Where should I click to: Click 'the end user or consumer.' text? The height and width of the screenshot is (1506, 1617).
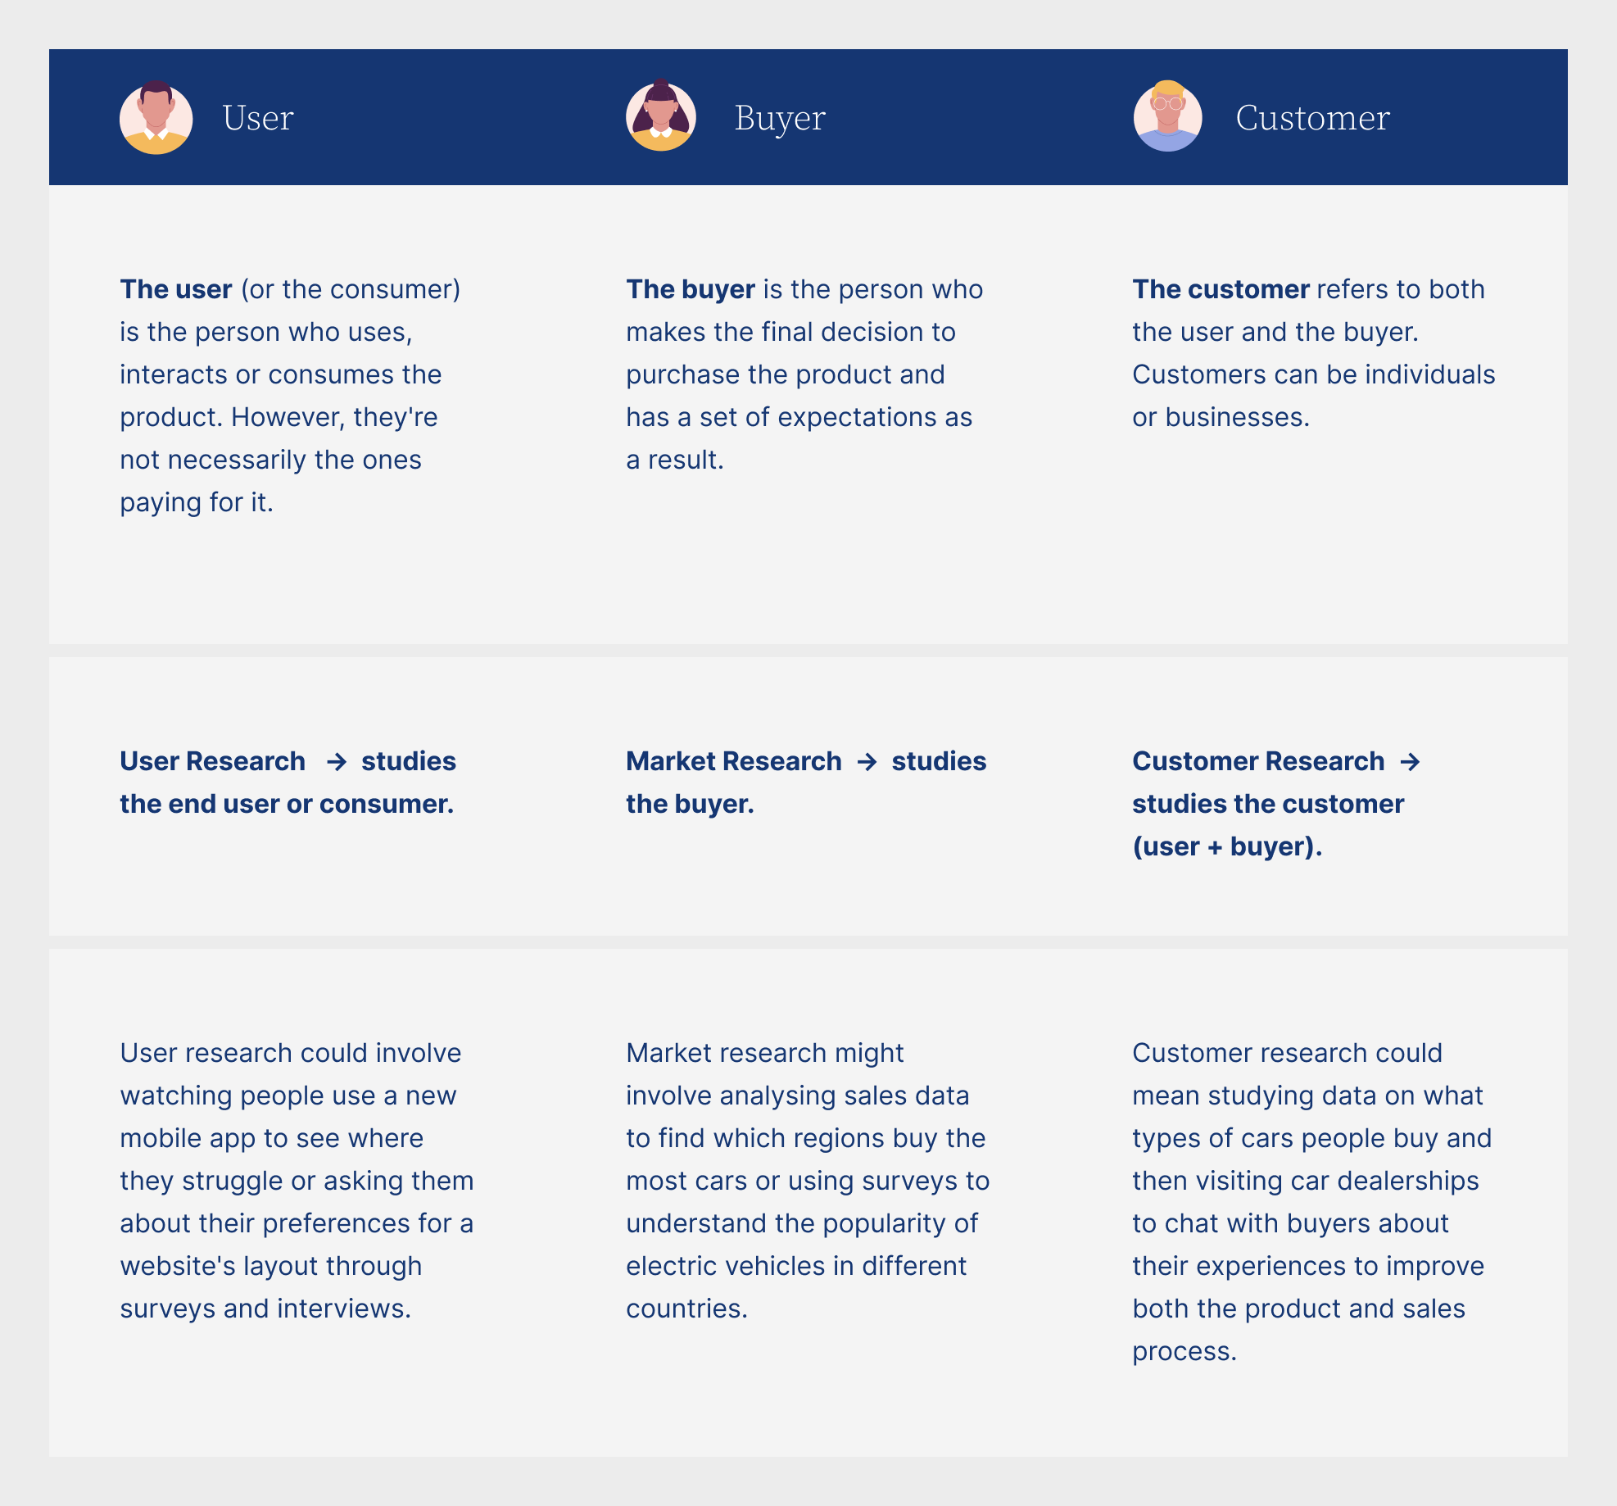click(x=287, y=804)
